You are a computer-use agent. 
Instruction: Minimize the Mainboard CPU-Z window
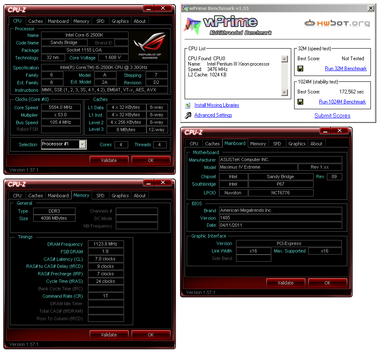(x=325, y=131)
